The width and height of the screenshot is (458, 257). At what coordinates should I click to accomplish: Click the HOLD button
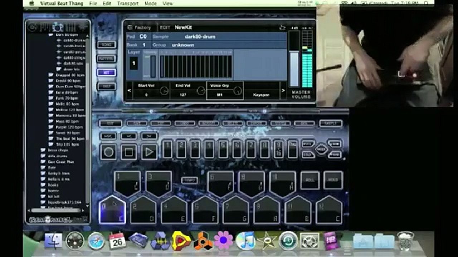tap(333, 180)
